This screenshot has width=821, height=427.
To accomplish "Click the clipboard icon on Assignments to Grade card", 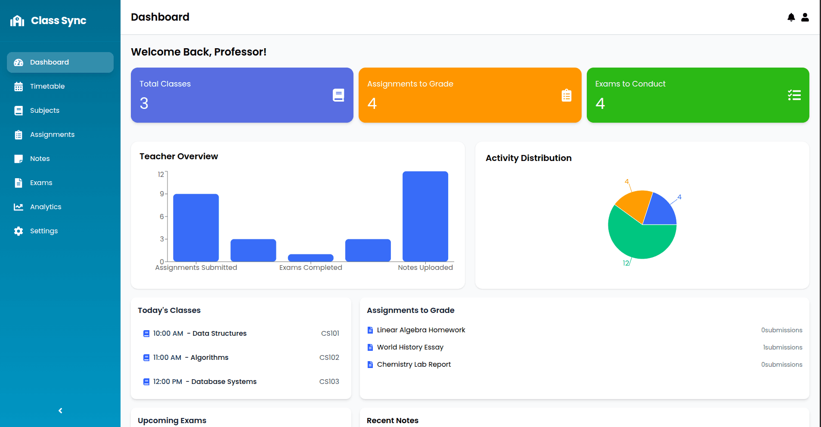I will 566,95.
